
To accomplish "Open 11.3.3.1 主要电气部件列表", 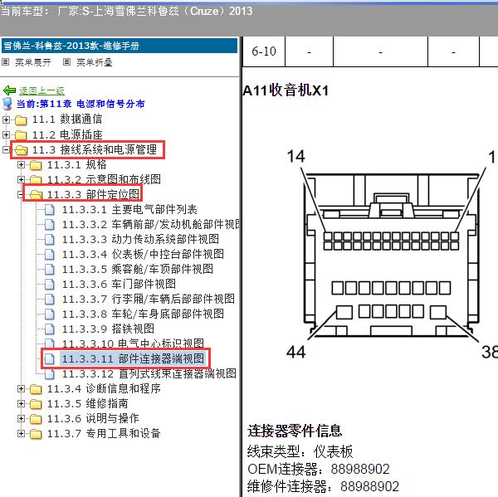I will click(x=129, y=210).
